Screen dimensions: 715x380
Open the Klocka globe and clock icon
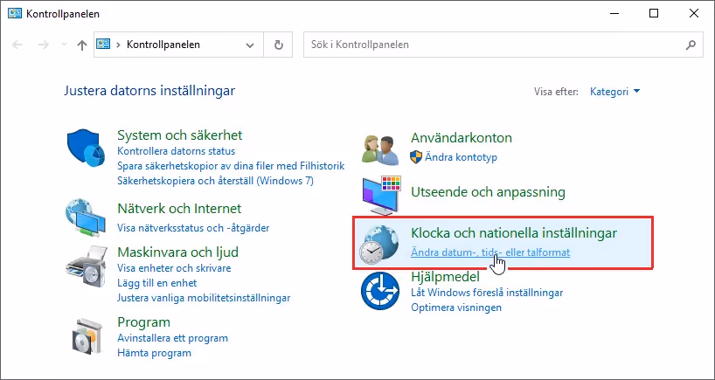point(379,245)
